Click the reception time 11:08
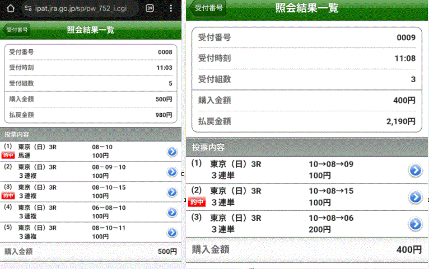Image resolution: width=429 pixels, height=269 pixels. 405,58
